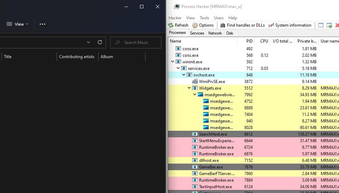This screenshot has width=339, height=193.
Task: Open System information window
Action: pyautogui.click(x=290, y=25)
